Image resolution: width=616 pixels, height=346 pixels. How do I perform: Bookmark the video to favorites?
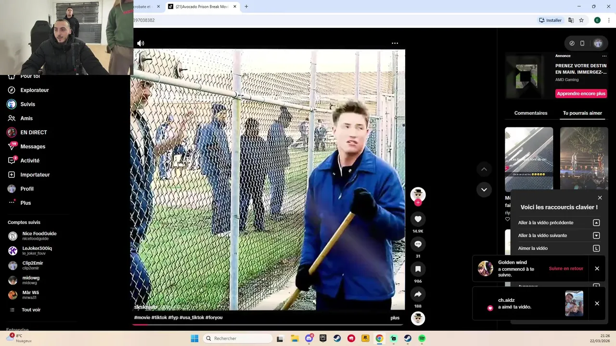coord(418,269)
